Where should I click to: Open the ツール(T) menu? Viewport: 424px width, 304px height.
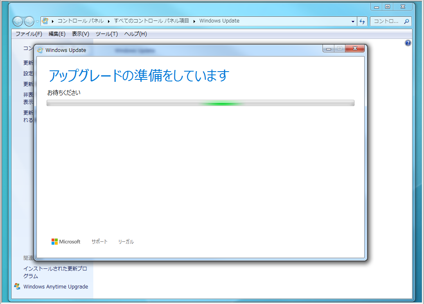click(107, 34)
